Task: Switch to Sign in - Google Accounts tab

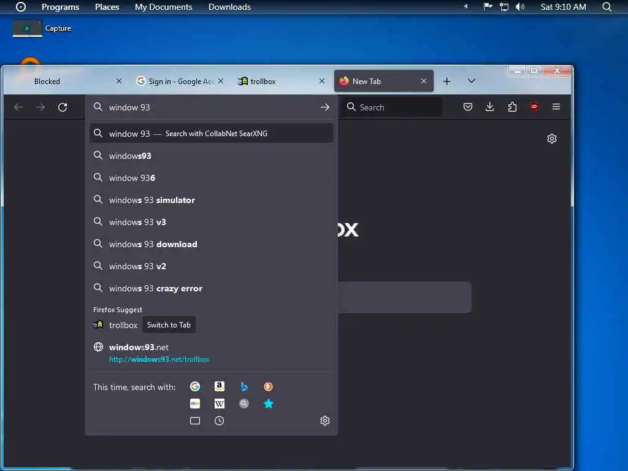Action: [x=180, y=82]
